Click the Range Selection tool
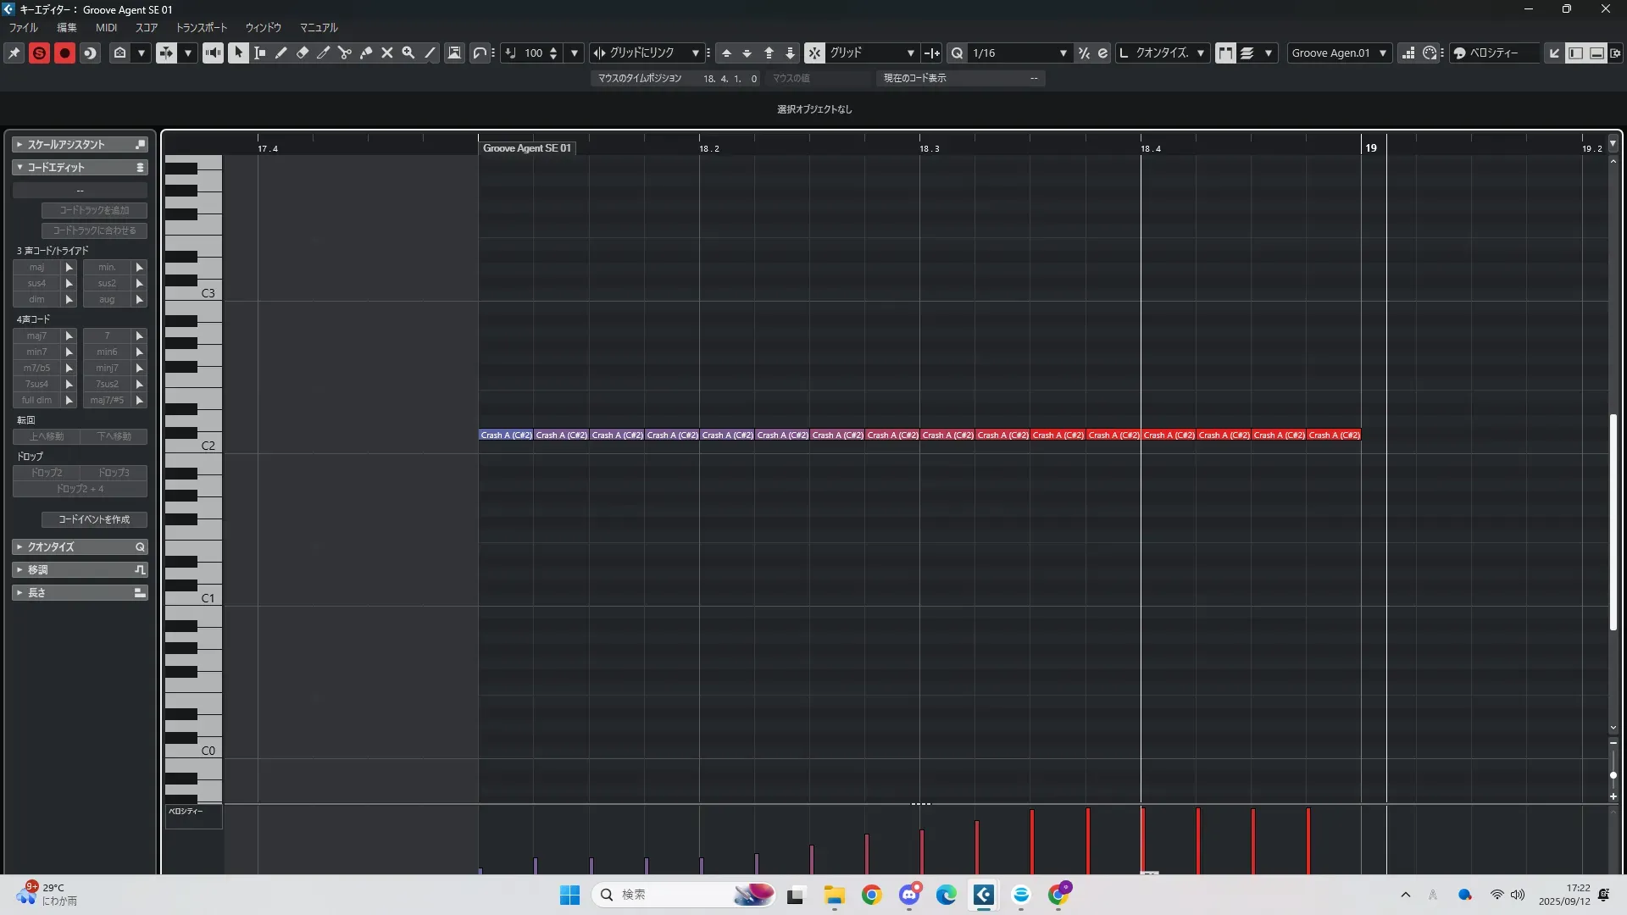Viewport: 1627px width, 915px height. (x=260, y=53)
